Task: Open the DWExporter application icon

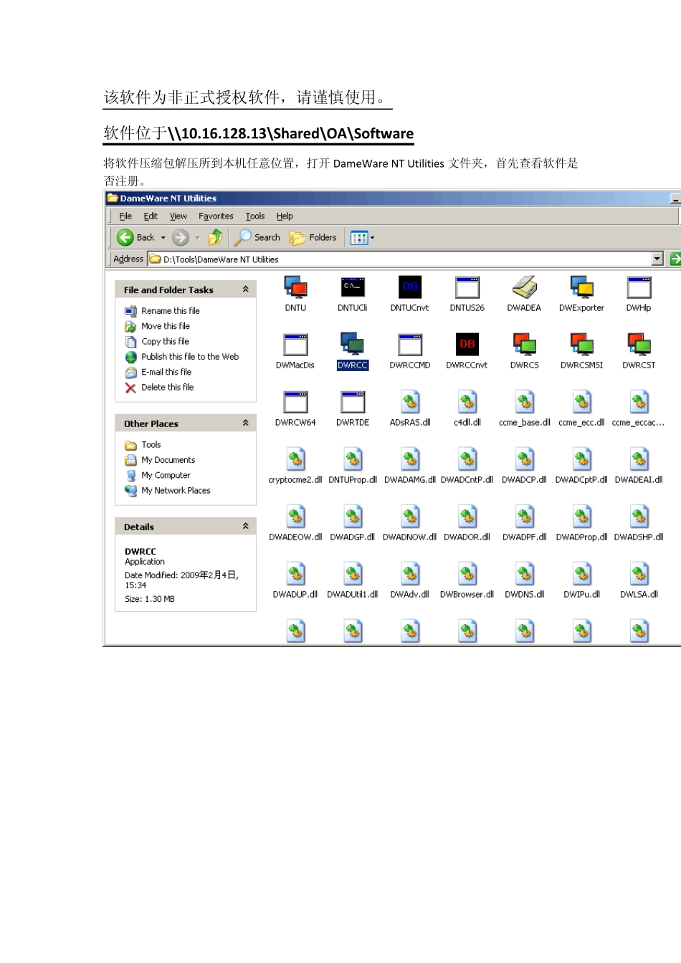Action: click(581, 288)
